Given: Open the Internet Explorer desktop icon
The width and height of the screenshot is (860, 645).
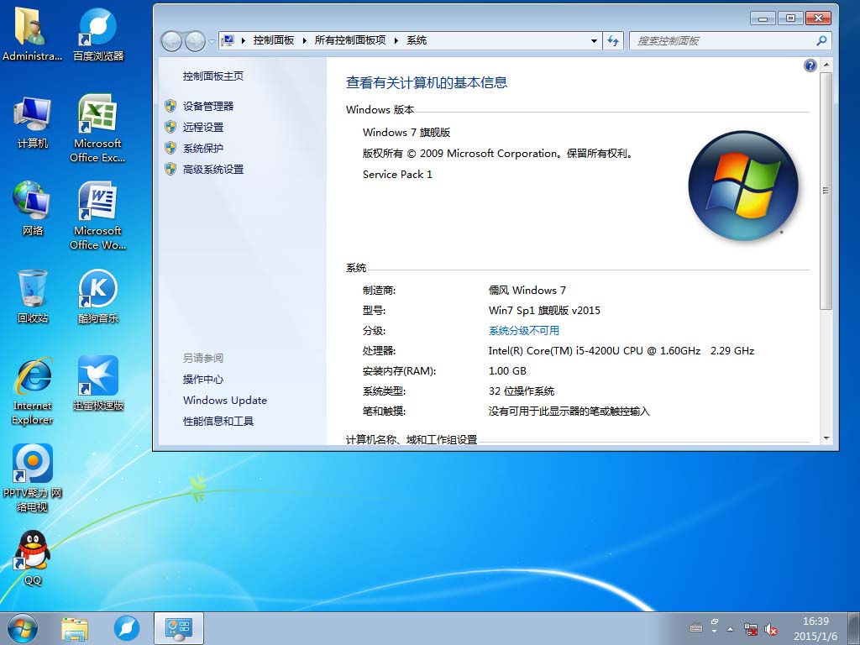Looking at the screenshot, I should 33,391.
